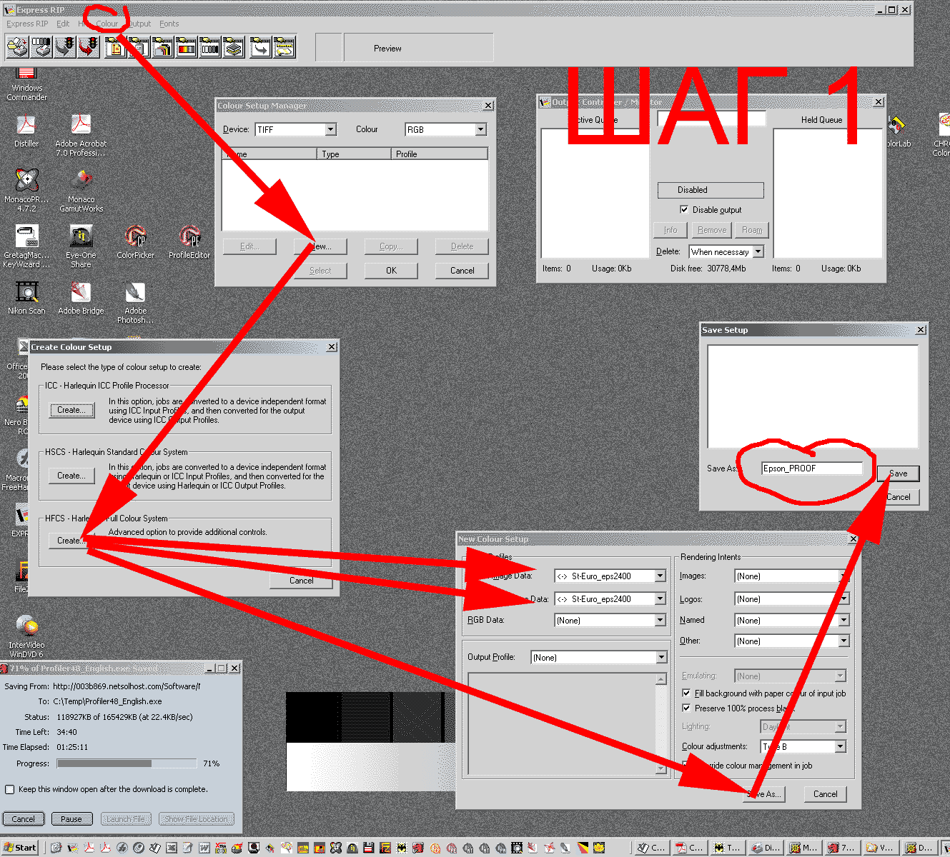Open the Images rendering intent dropdown

[x=844, y=576]
